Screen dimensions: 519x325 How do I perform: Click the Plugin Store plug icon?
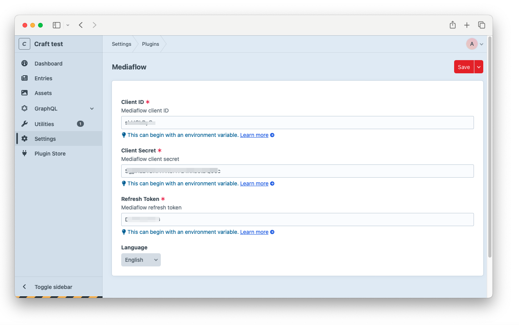click(24, 153)
